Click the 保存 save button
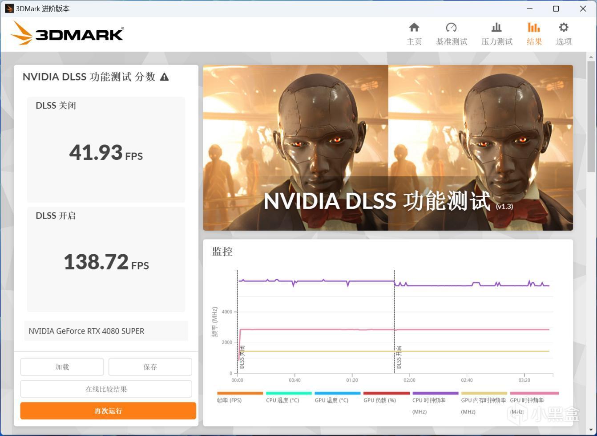This screenshot has height=436, width=597. tap(150, 367)
